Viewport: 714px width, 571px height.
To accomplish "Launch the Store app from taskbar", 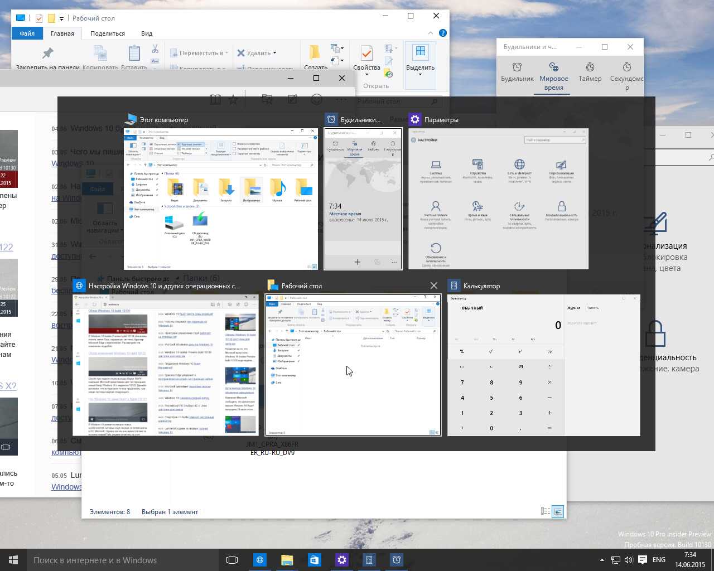I will click(x=314, y=560).
